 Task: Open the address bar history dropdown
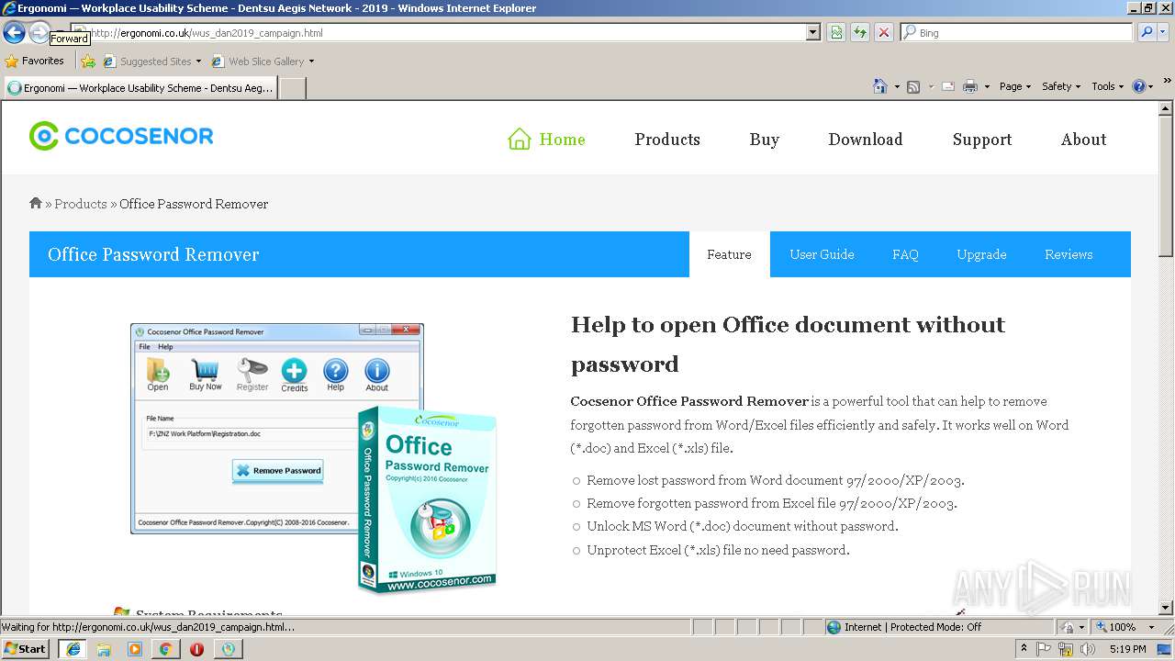click(x=812, y=32)
